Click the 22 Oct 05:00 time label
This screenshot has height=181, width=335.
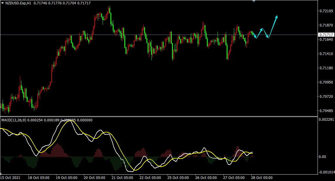coord(150,178)
